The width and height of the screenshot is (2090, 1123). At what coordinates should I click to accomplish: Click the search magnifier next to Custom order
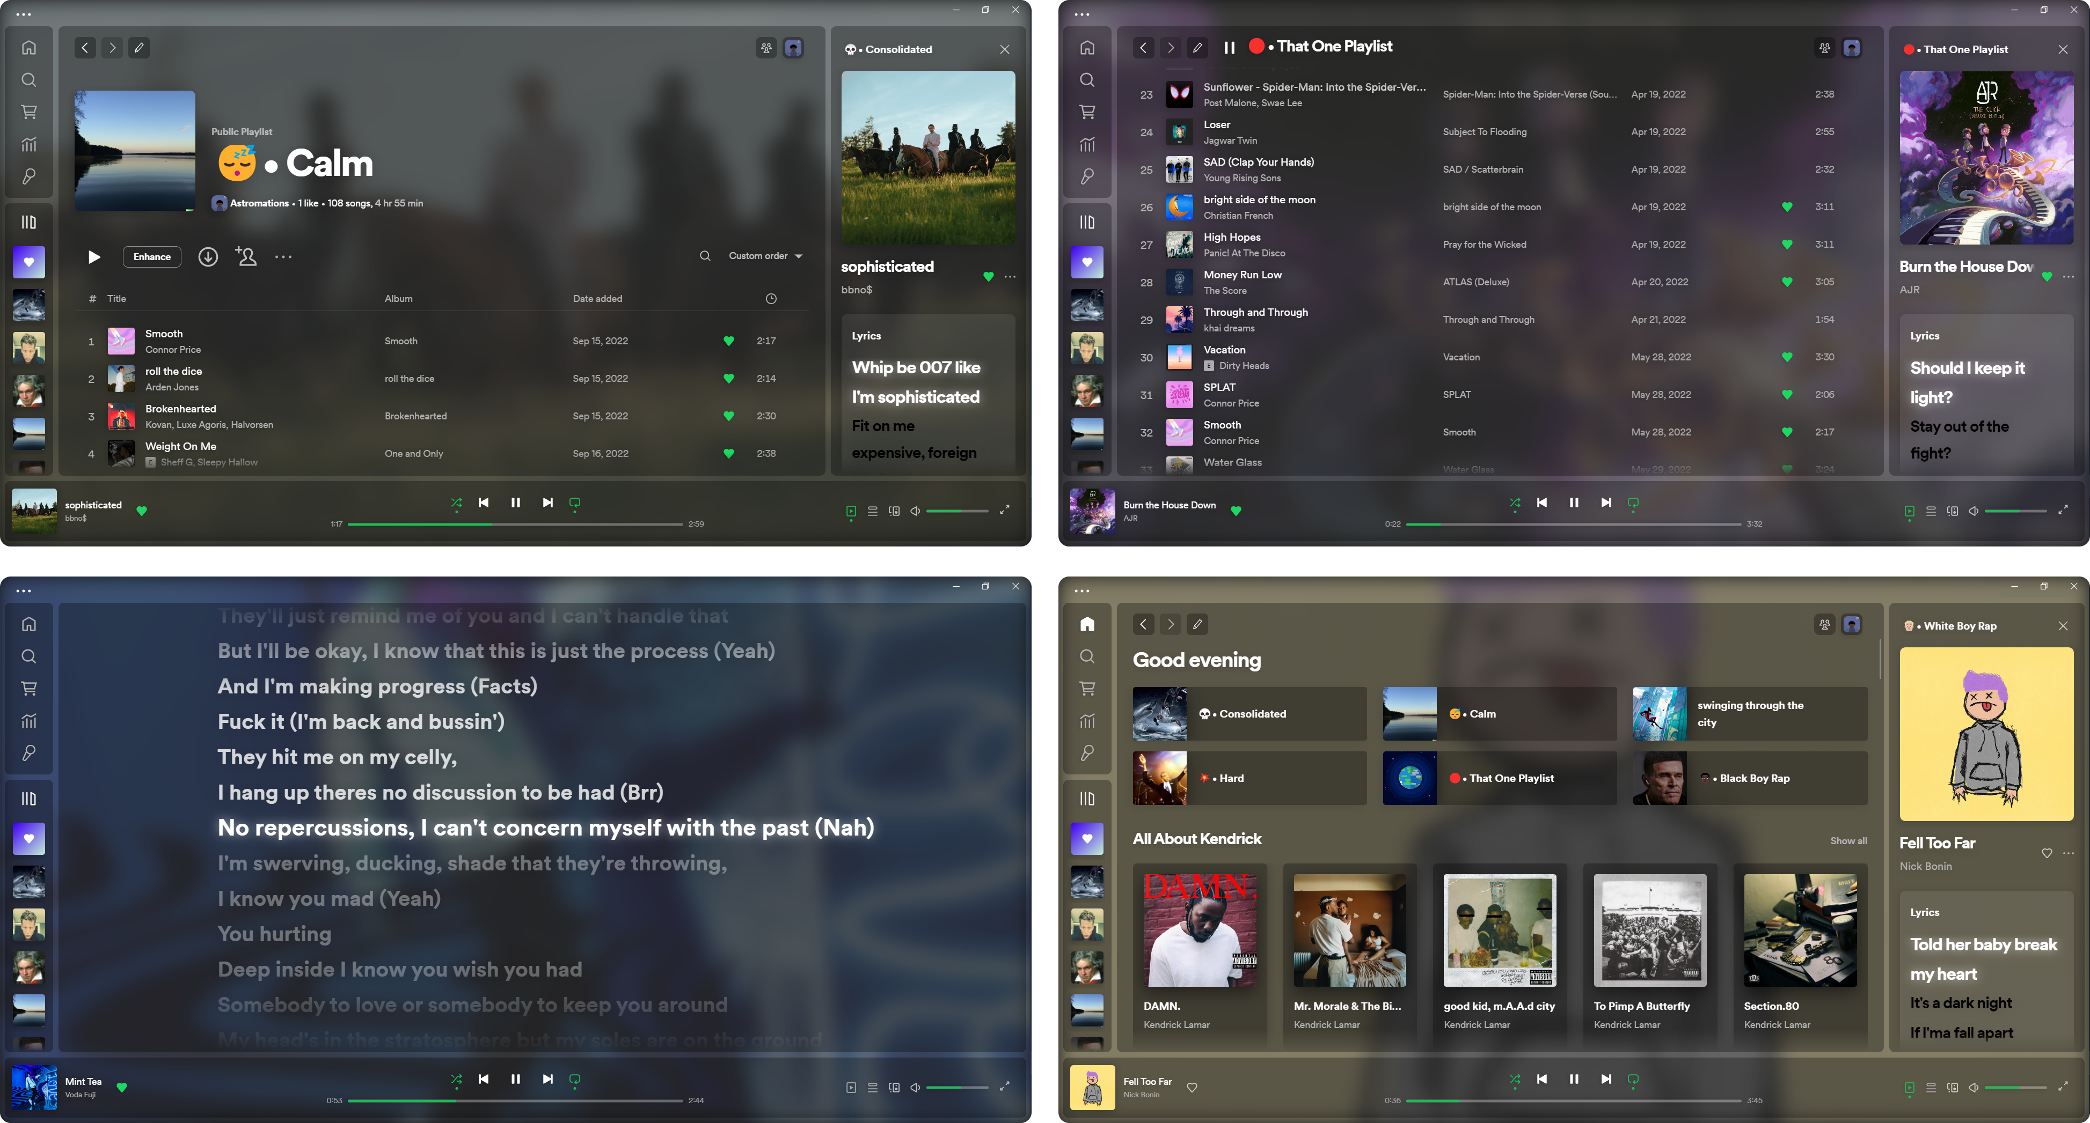(x=704, y=256)
